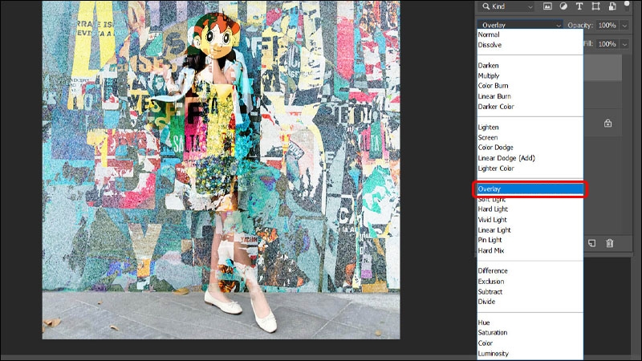Filter layers by adjustment layers icon
Screen dimensions: 642x361
click(x=563, y=6)
